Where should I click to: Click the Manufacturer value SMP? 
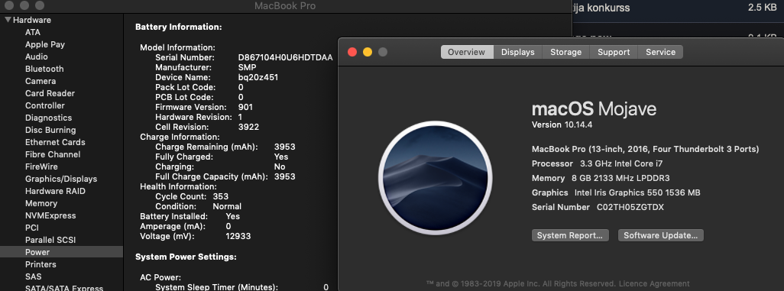pos(247,67)
